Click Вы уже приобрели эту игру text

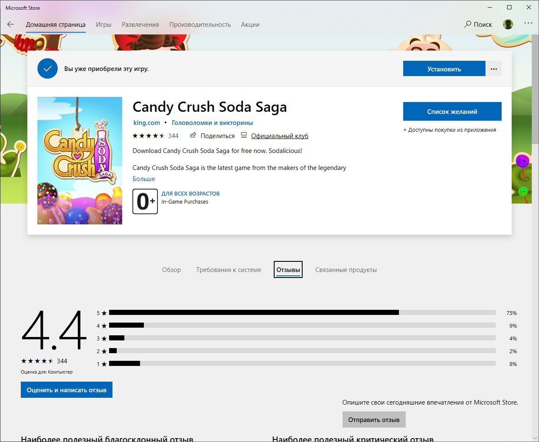(107, 69)
